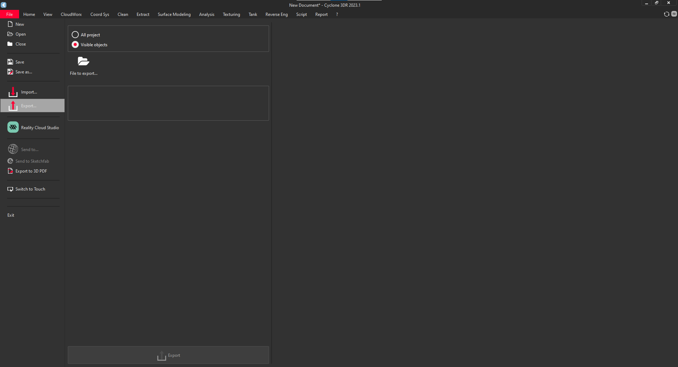The image size is (678, 367).
Task: Click the Export to 3D PDF icon
Action: (x=10, y=171)
